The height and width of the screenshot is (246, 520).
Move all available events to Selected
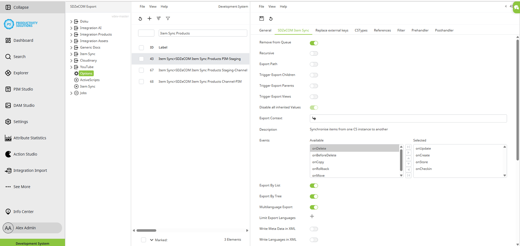[408, 147]
